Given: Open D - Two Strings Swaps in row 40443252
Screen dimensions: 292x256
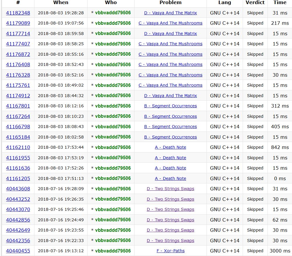Looking at the screenshot, I should click(x=170, y=199).
